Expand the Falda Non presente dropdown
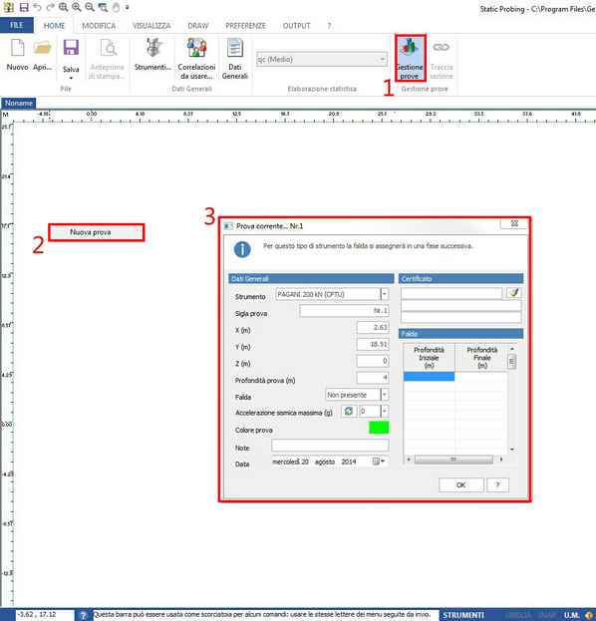 (384, 395)
